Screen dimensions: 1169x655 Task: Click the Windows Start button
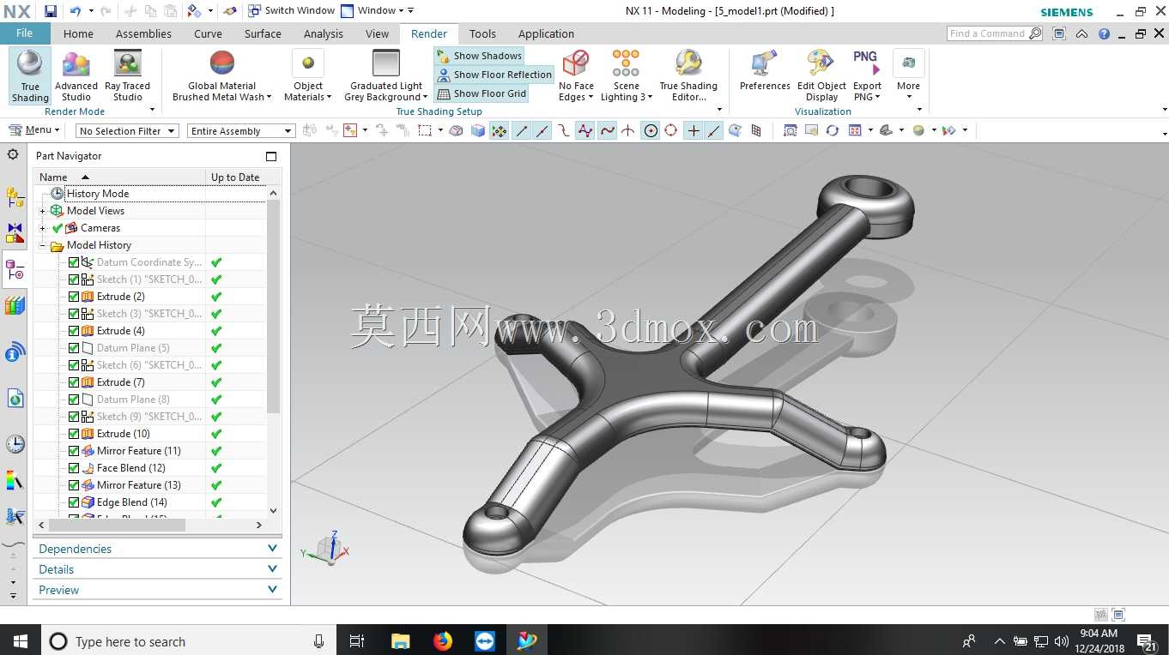[x=20, y=640]
